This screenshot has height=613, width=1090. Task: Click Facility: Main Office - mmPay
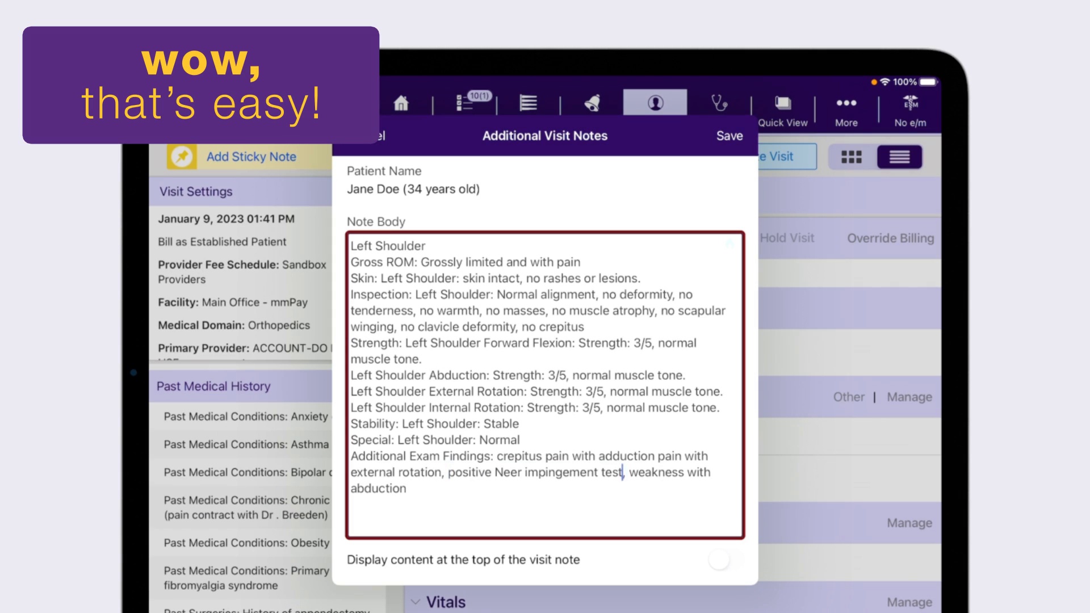click(x=233, y=303)
